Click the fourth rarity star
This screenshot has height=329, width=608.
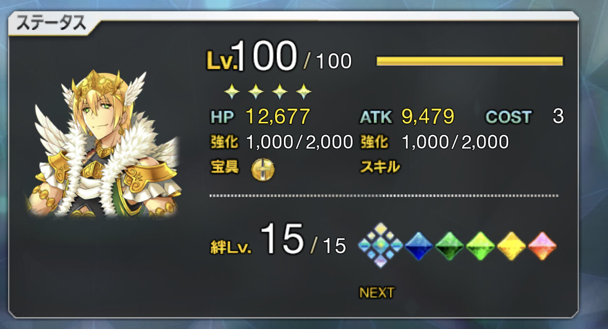(x=304, y=91)
